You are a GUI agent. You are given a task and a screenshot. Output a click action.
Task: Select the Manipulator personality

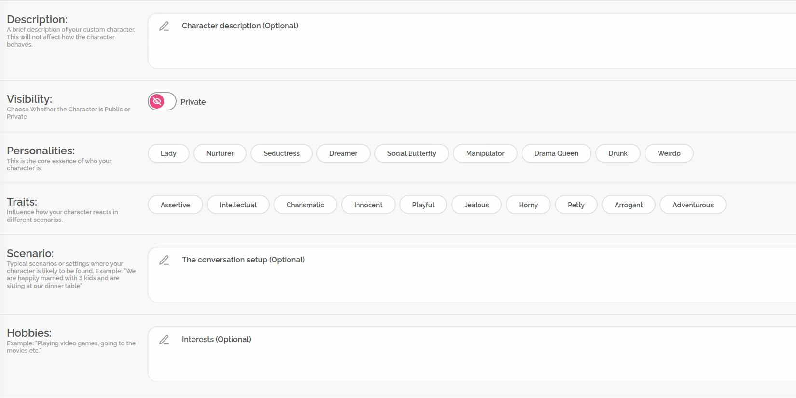point(485,153)
